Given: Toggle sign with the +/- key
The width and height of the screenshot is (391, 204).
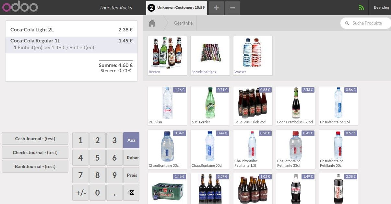Looking at the screenshot, I should click(81, 193).
